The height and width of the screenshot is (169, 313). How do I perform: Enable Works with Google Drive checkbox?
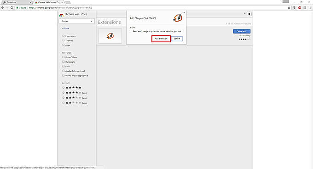pos(63,75)
